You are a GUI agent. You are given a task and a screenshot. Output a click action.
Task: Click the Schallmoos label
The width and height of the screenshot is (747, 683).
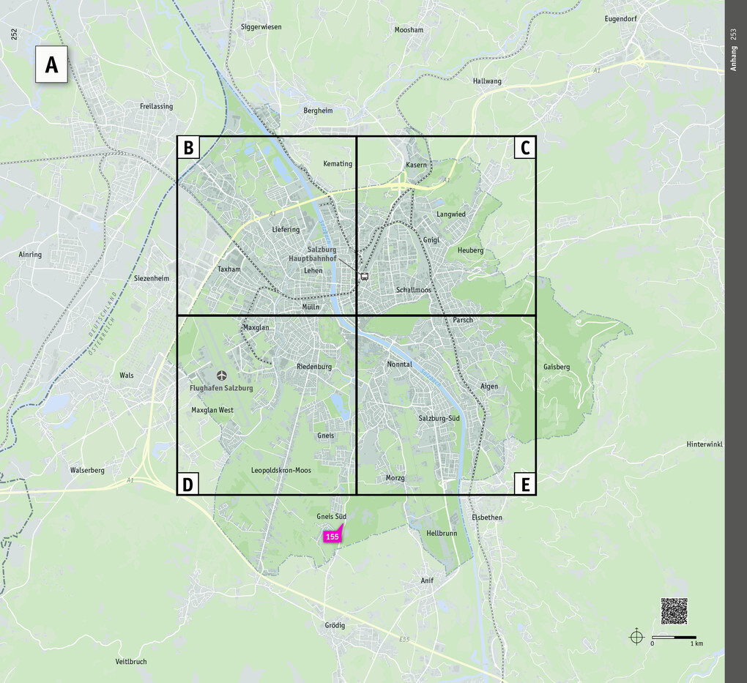pyautogui.click(x=414, y=290)
